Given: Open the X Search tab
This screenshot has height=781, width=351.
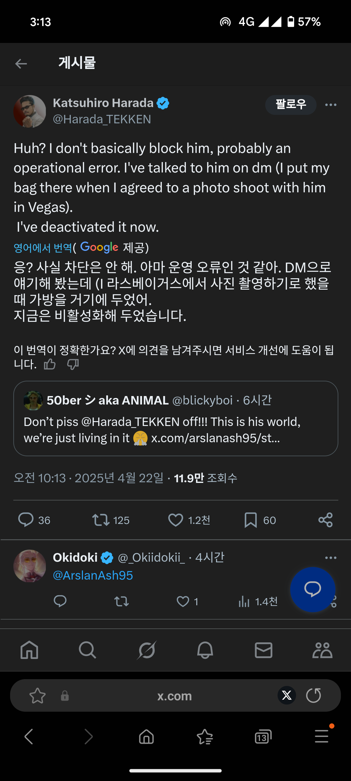Looking at the screenshot, I should pos(87,650).
